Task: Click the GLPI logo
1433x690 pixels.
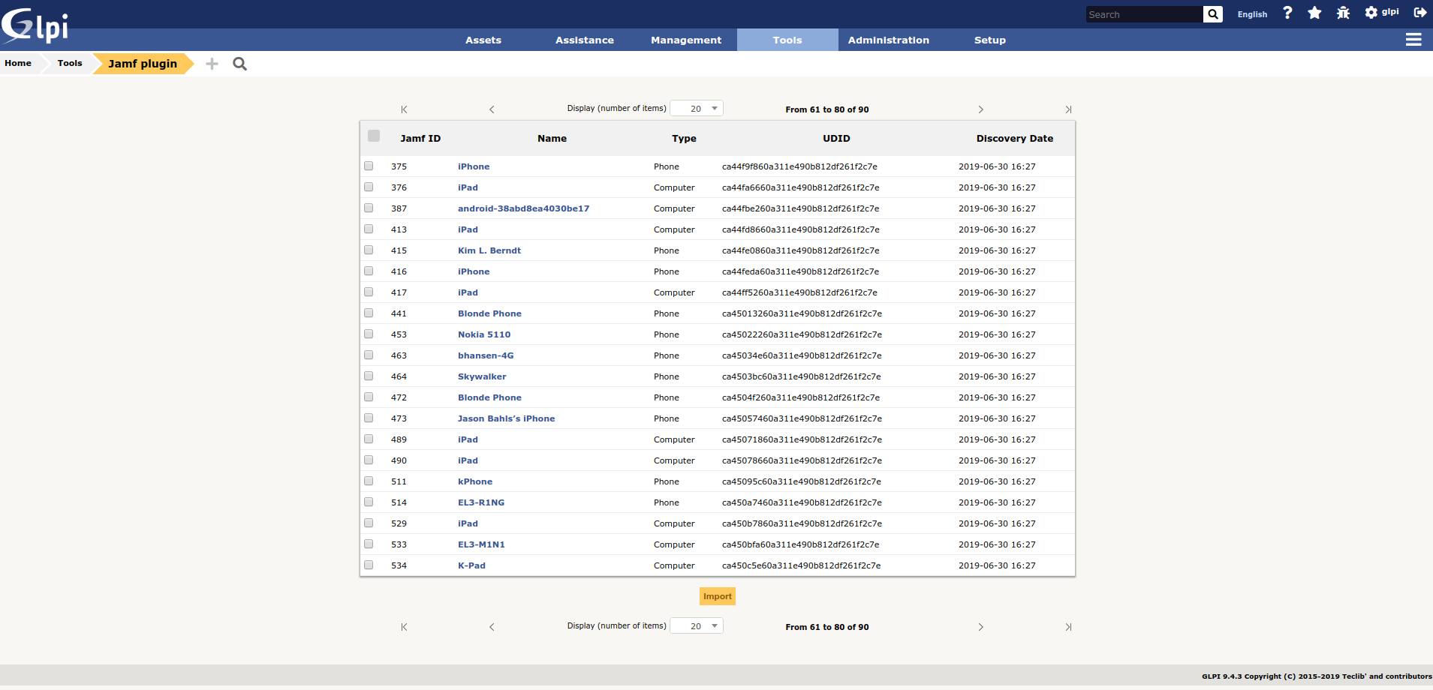Action: point(35,25)
